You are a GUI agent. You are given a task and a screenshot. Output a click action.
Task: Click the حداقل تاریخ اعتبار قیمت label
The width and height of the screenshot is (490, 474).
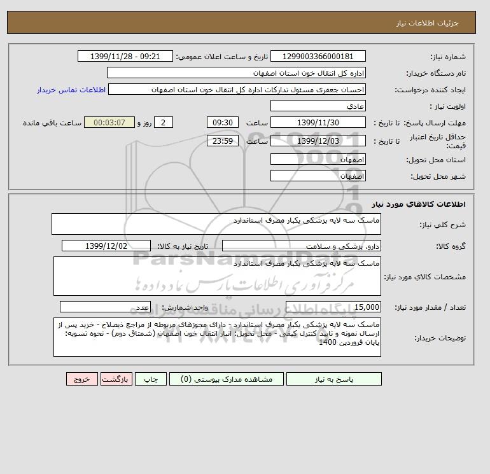point(438,141)
